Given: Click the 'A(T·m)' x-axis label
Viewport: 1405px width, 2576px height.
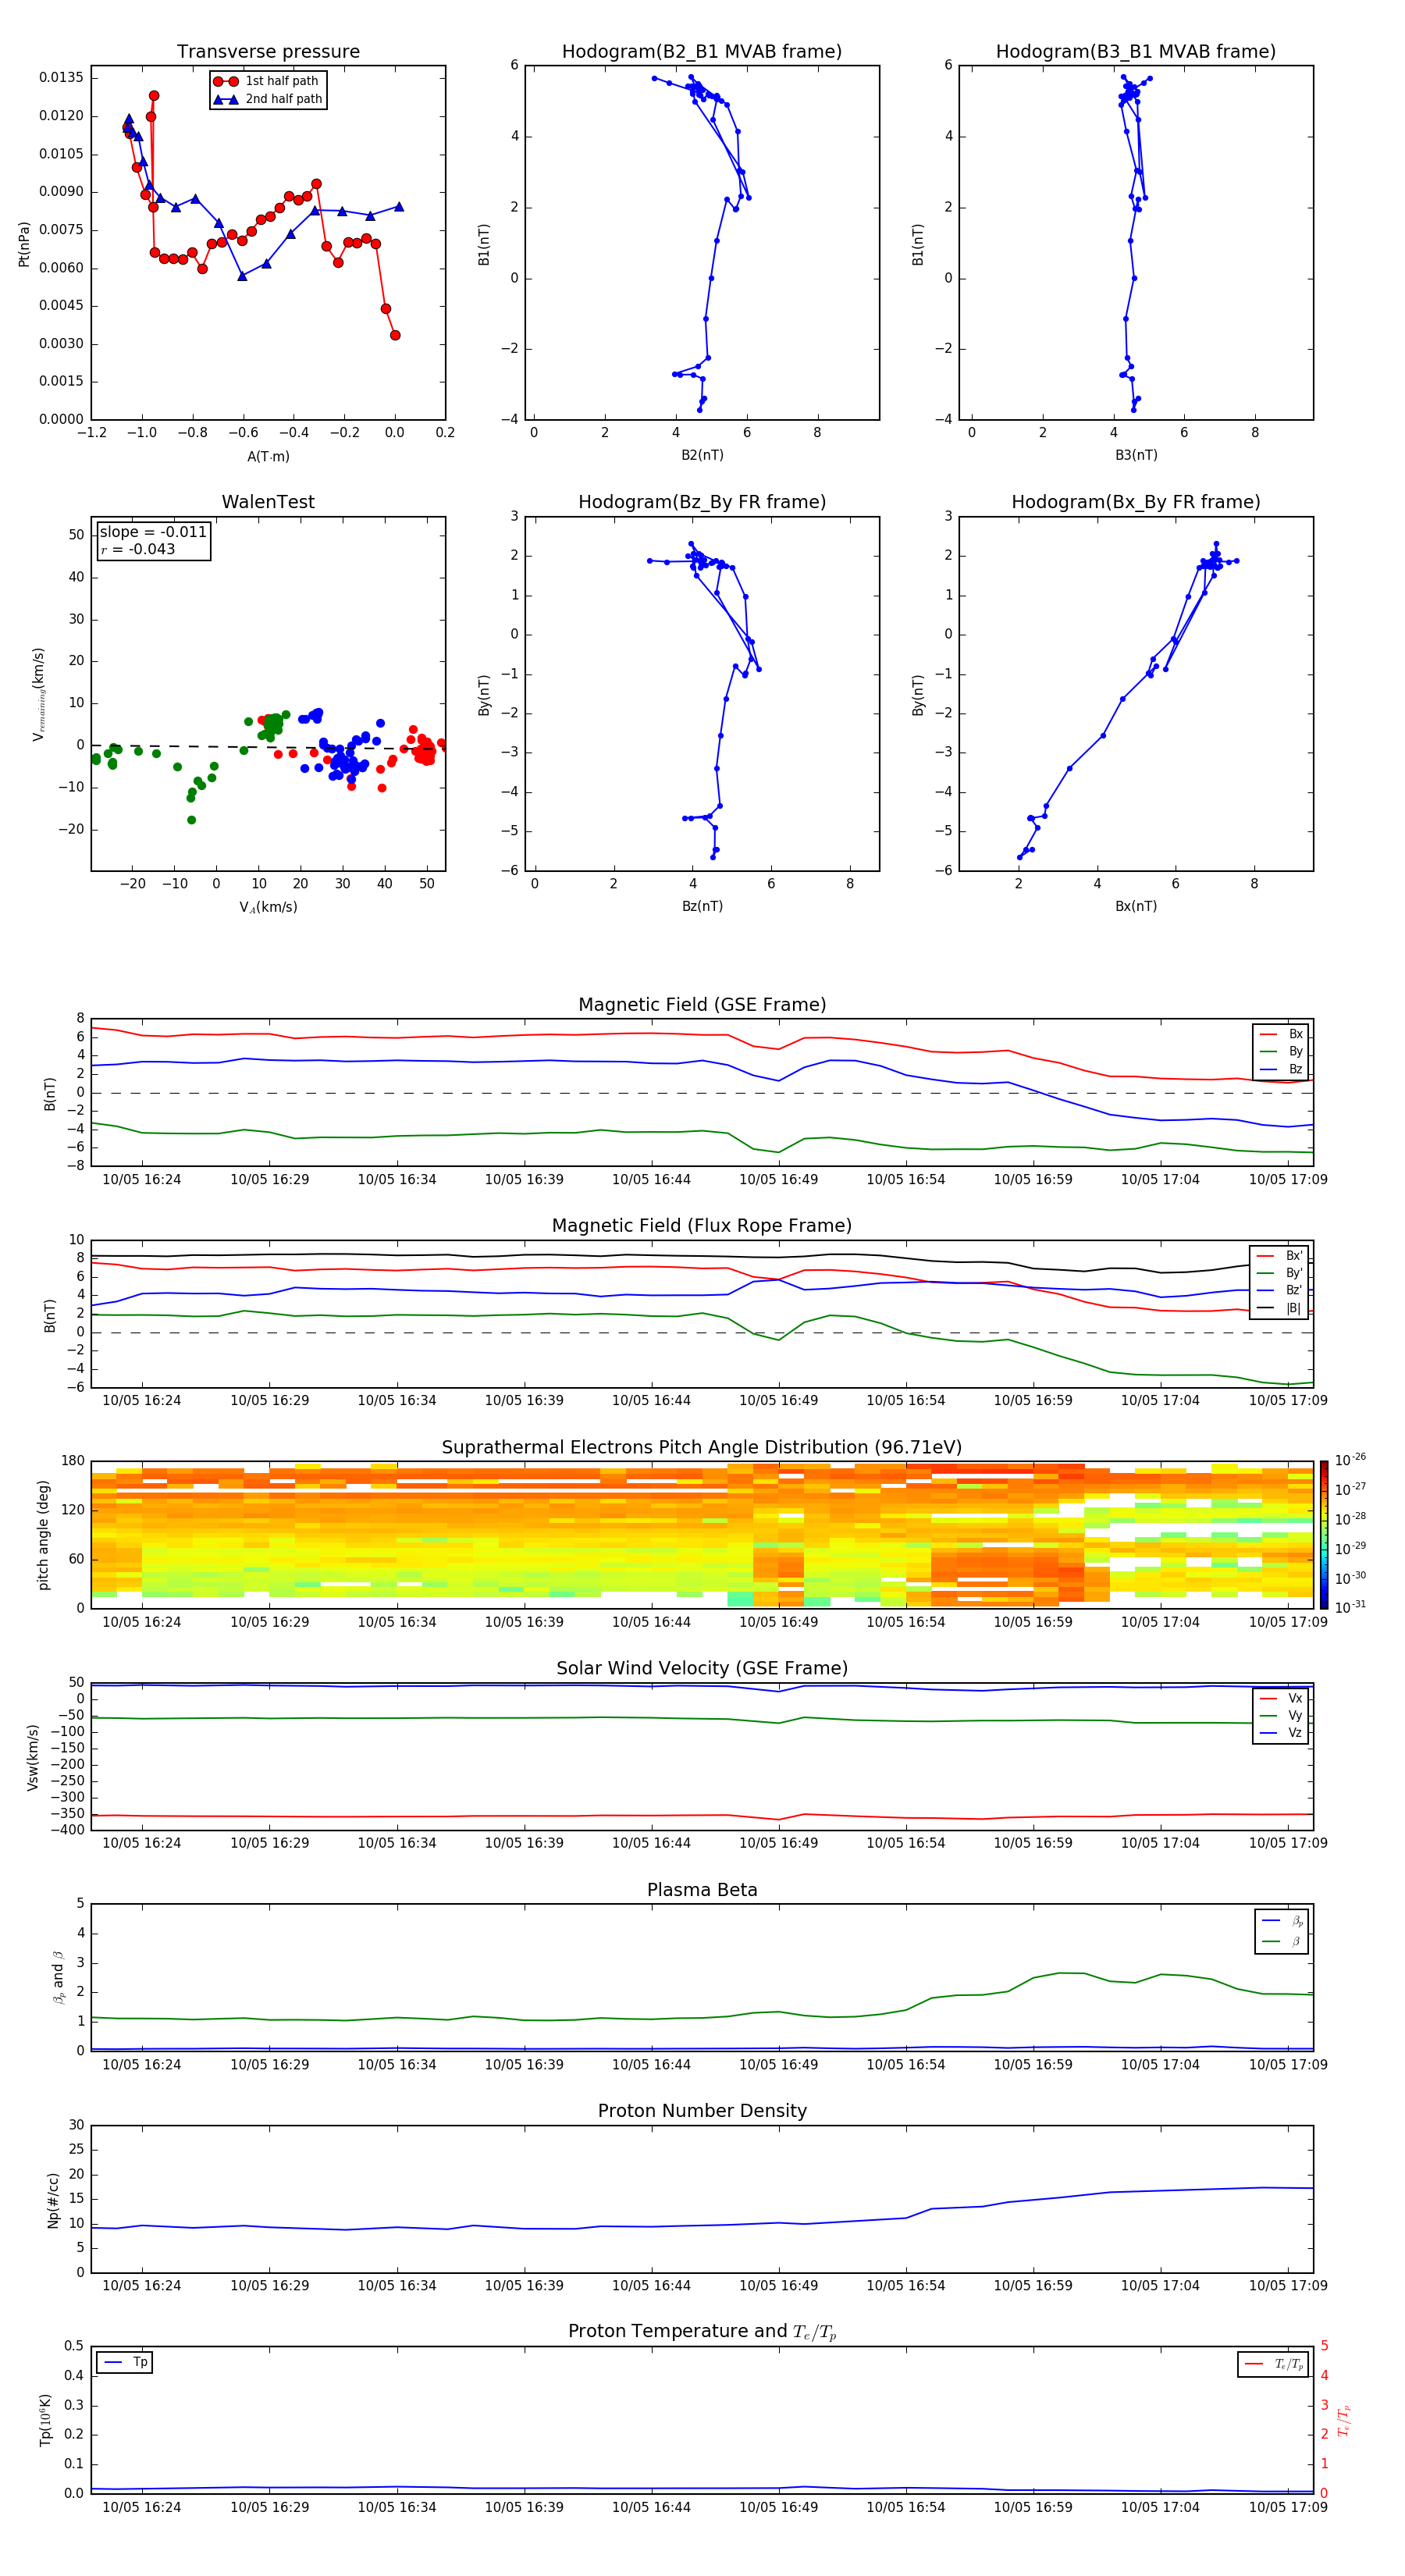Looking at the screenshot, I should pyautogui.click(x=268, y=456).
